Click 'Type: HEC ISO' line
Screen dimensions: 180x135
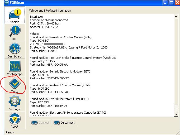point(39,102)
